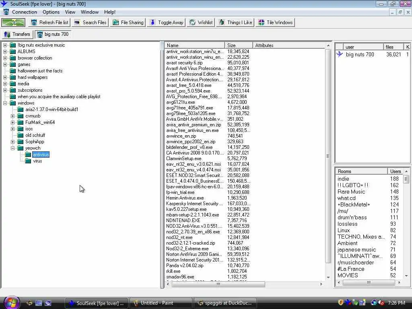Select file rkill.exe
This screenshot has height=309, width=412.
(x=173, y=271)
